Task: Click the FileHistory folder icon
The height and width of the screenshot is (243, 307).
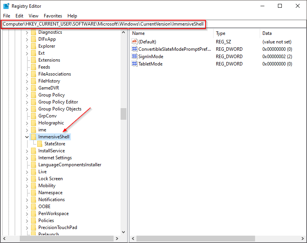Action: click(x=33, y=81)
